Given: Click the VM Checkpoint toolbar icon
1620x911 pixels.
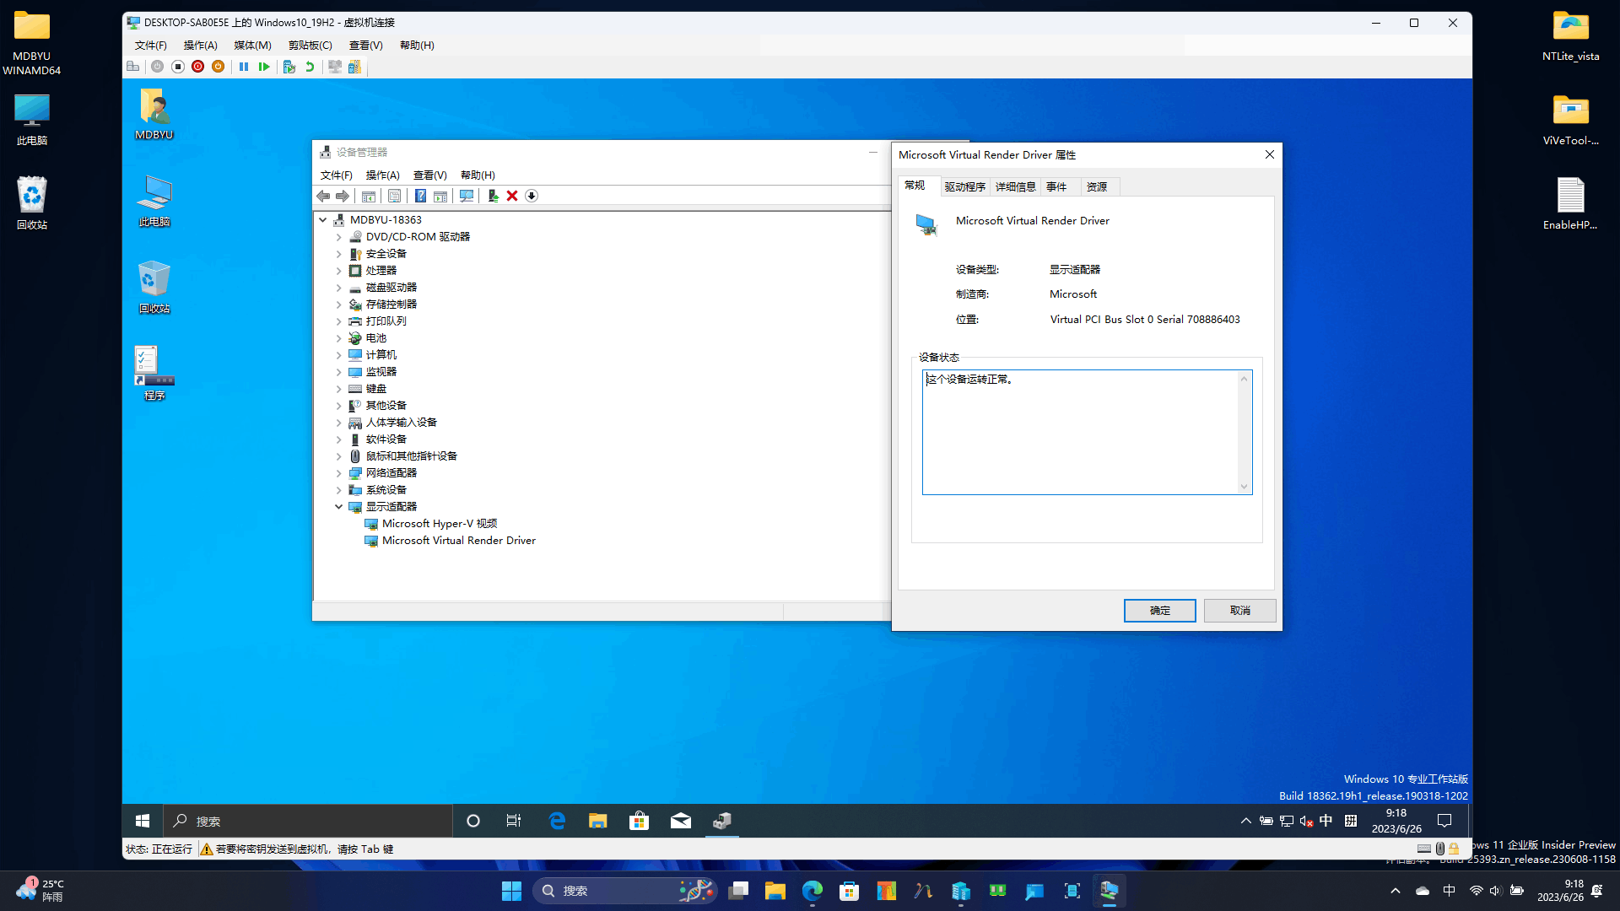Looking at the screenshot, I should tap(289, 67).
